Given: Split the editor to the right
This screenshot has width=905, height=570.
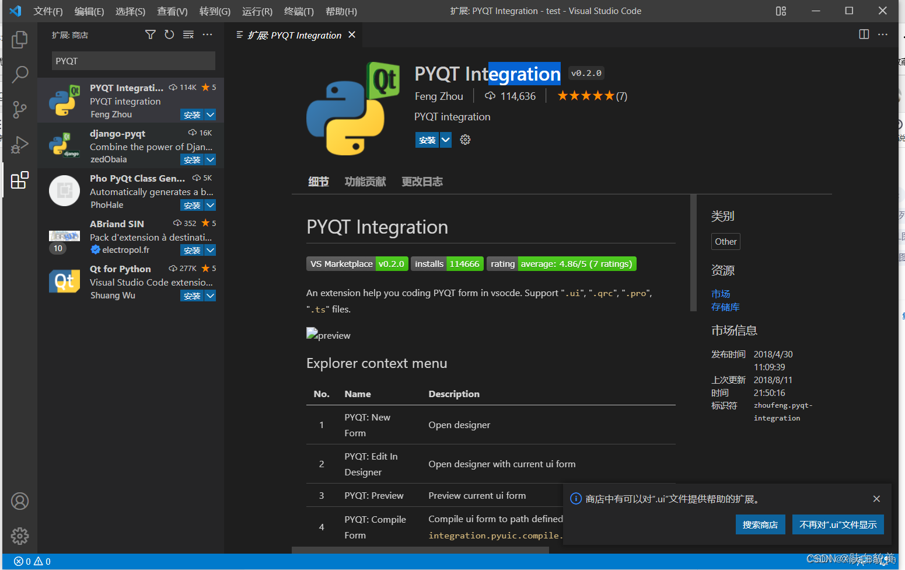Looking at the screenshot, I should point(864,34).
